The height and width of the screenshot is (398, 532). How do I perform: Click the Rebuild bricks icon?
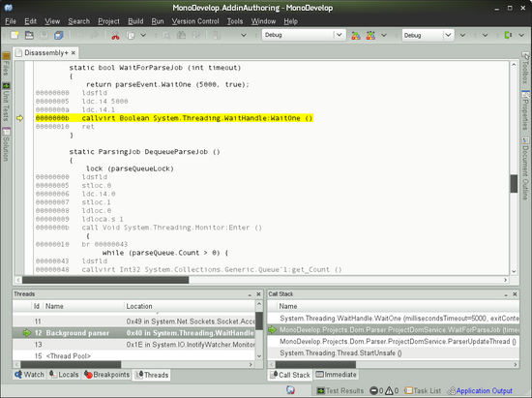pyautogui.click(x=370, y=35)
